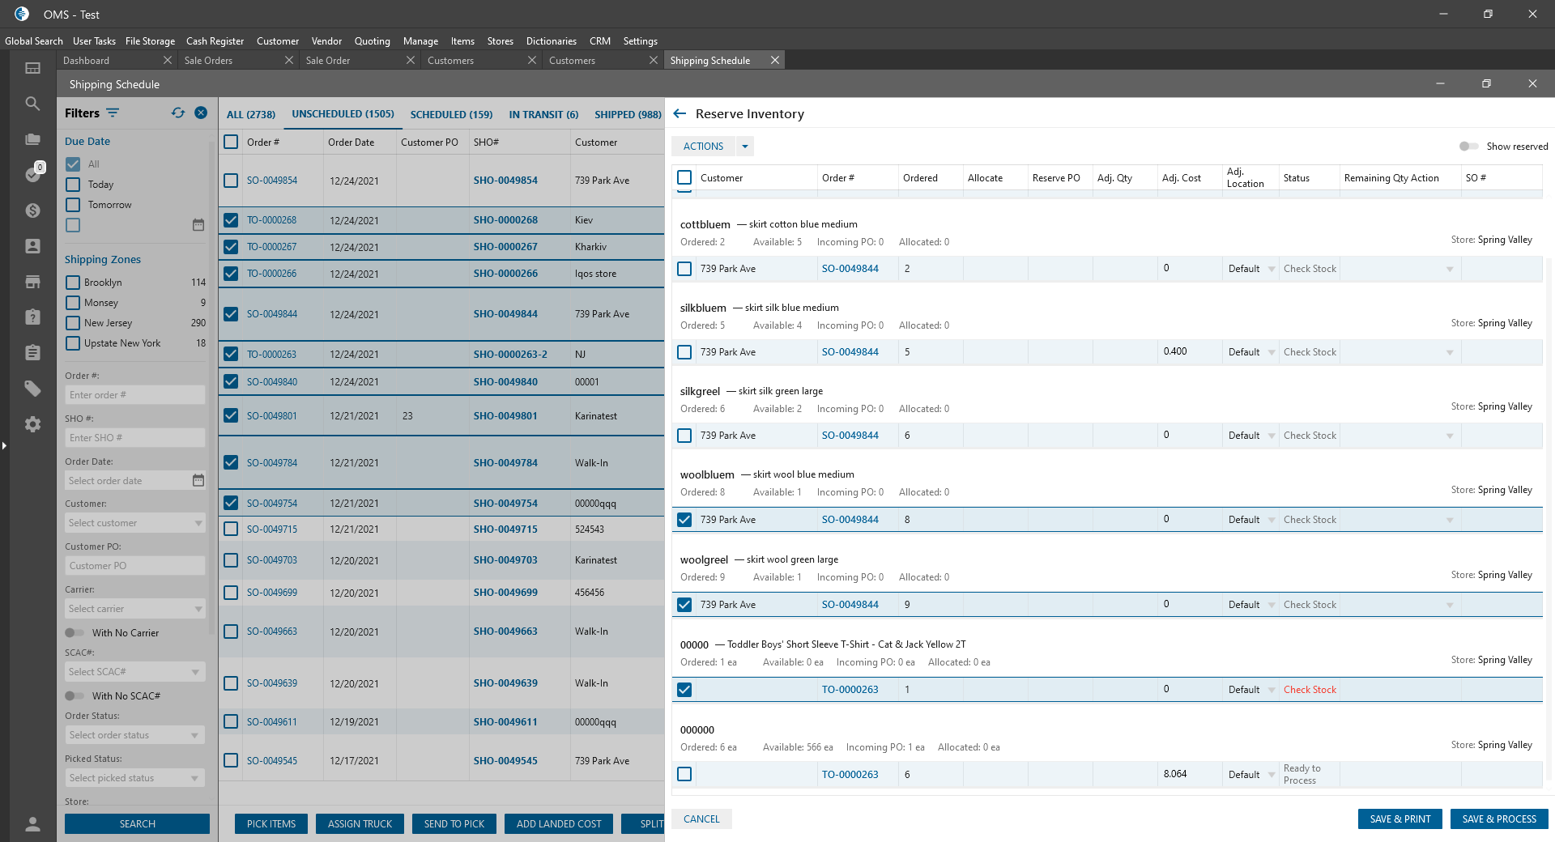Open the Order Date calendar picker icon
Screen dimensions: 1555x842
click(198, 480)
